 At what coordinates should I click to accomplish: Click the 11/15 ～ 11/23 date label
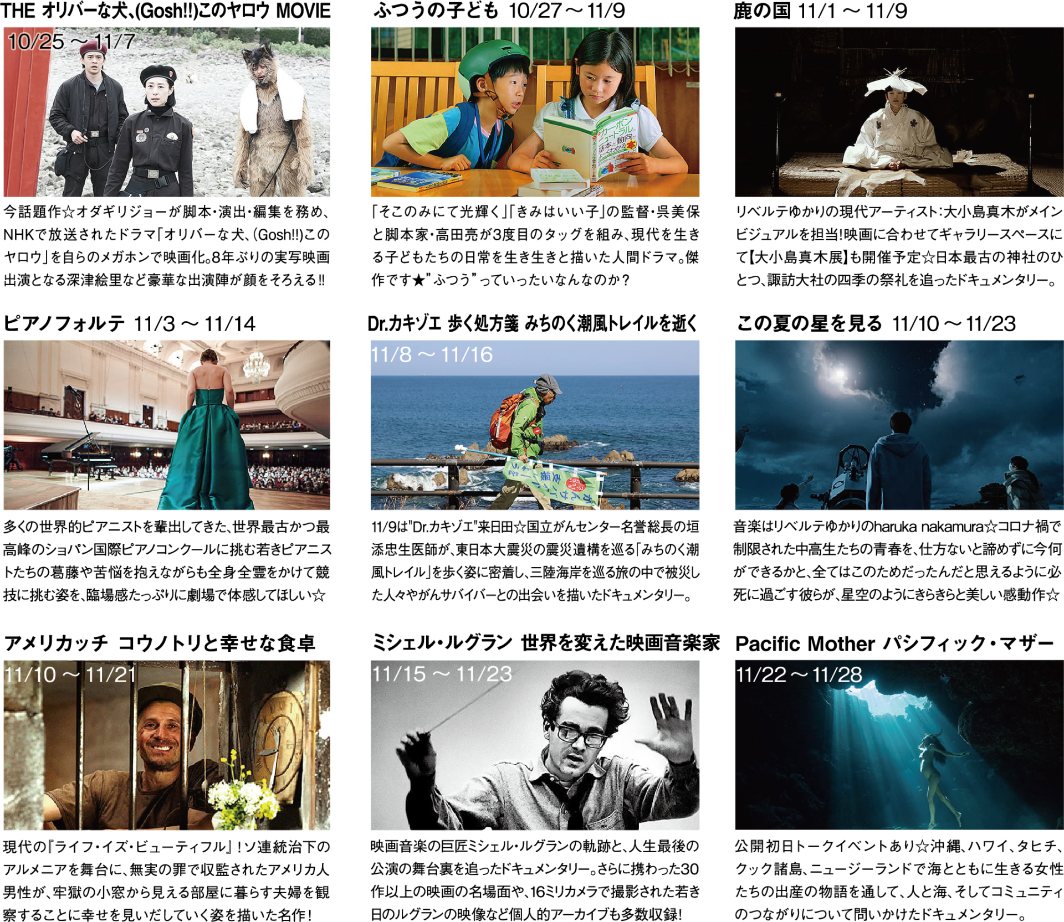tap(442, 674)
